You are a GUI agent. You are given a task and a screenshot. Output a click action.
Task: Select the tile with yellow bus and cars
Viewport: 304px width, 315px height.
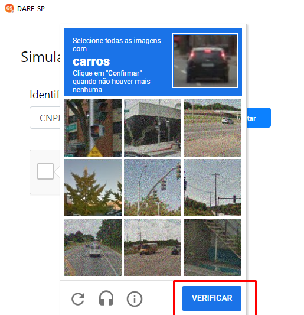(x=152, y=247)
